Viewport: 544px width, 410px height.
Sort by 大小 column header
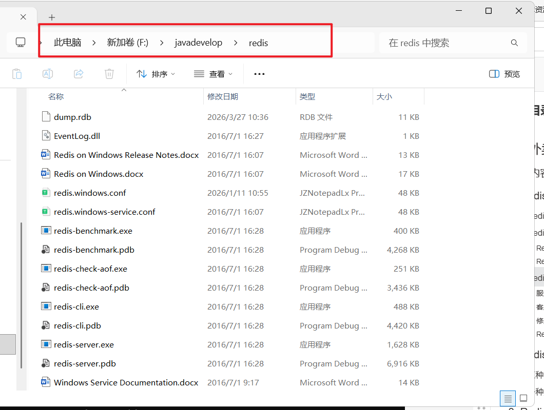point(384,97)
